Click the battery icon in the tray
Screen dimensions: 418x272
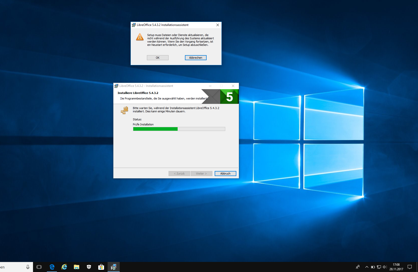click(373, 267)
